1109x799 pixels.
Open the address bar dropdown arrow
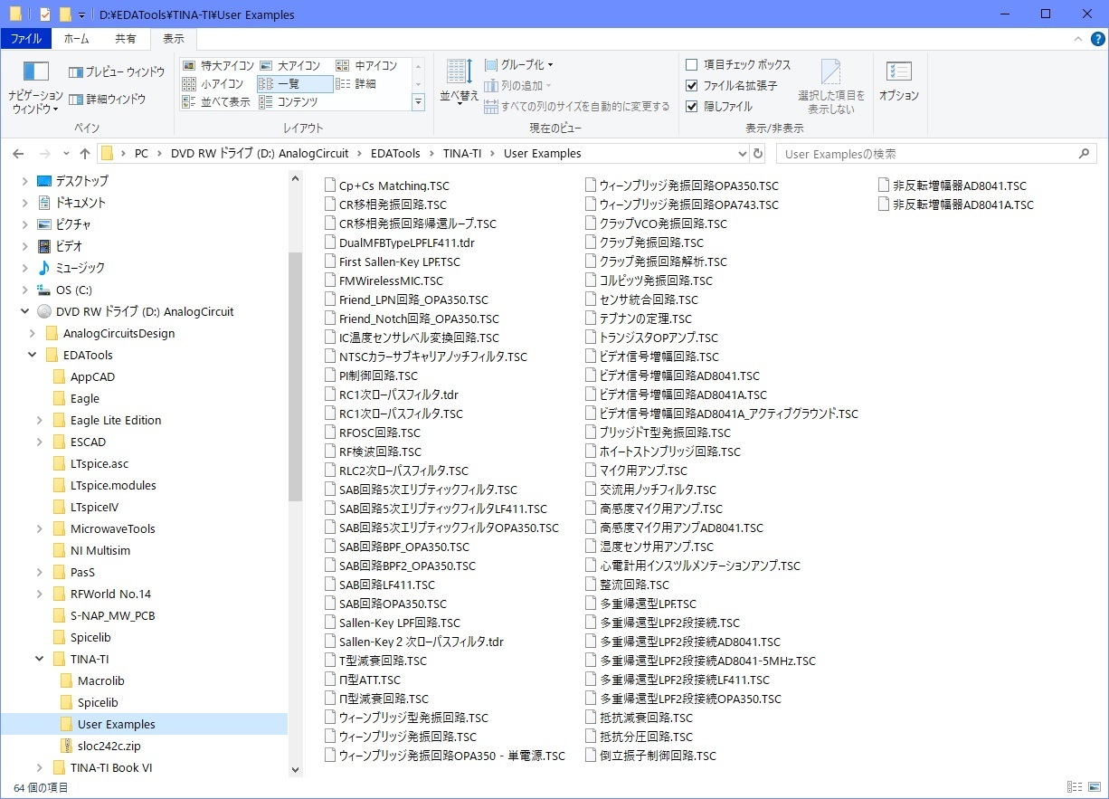pyautogui.click(x=742, y=153)
